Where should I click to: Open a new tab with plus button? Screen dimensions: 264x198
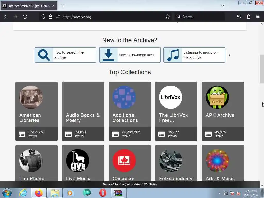[x=63, y=6]
